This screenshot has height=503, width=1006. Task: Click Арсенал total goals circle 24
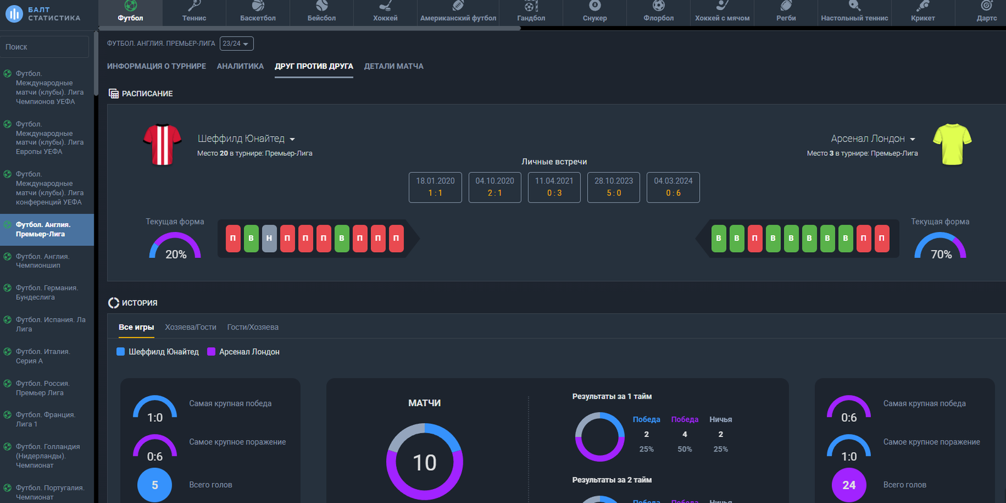849,485
